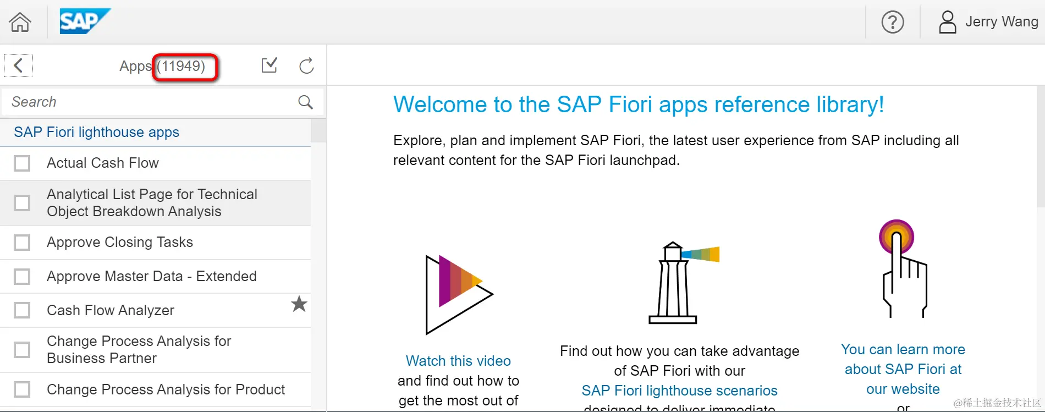Select the Cash Flow Analyzer checkbox
The height and width of the screenshot is (412, 1045).
[22, 310]
